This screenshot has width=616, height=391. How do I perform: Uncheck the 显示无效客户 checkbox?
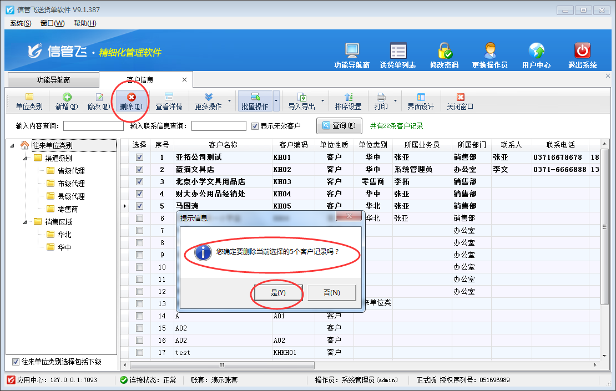click(x=255, y=126)
